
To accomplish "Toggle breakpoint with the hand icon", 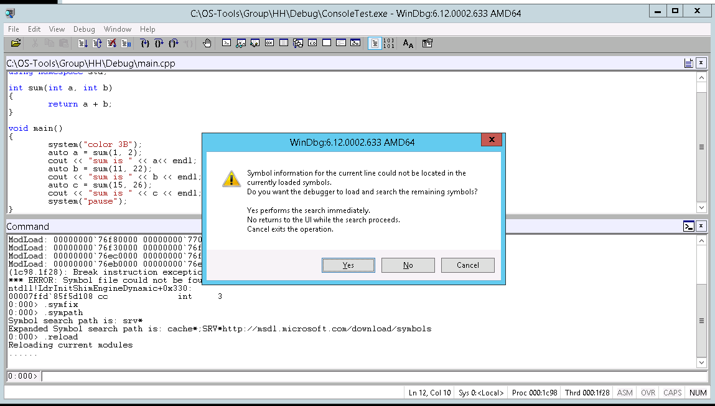I will 207,44.
